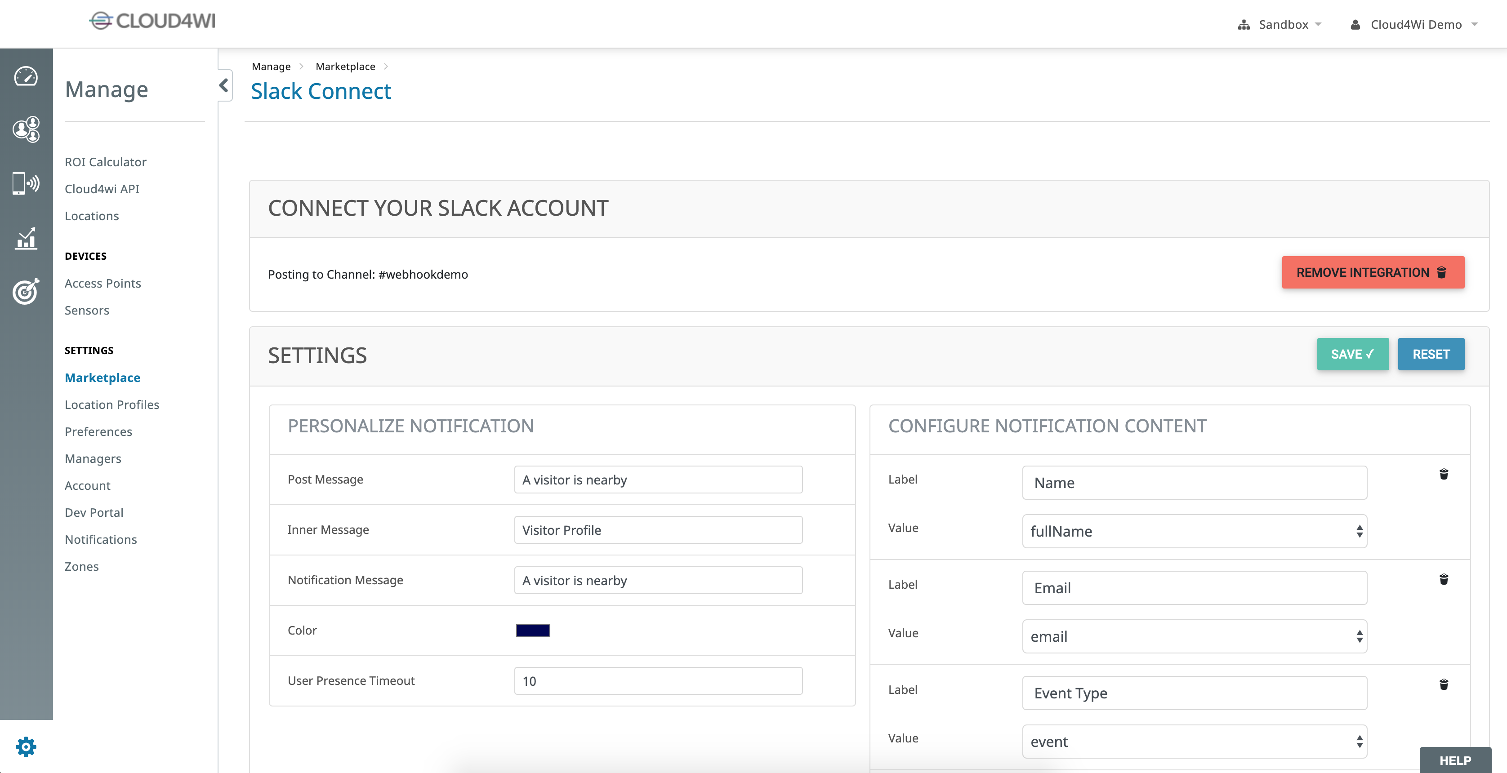
Task: Click the settings gear icon at bottom left
Action: tap(26, 746)
